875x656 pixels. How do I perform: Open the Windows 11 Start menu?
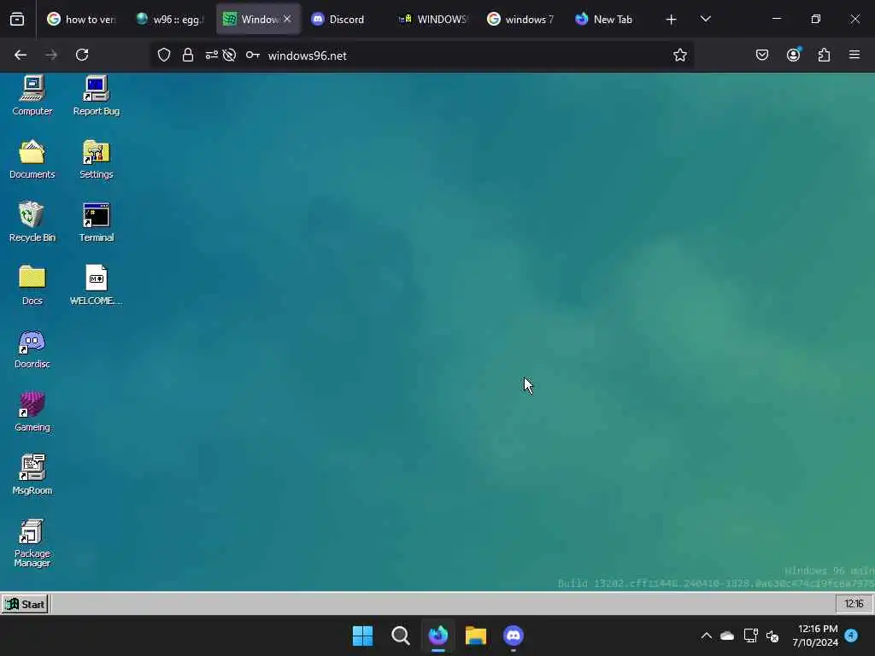click(x=362, y=635)
